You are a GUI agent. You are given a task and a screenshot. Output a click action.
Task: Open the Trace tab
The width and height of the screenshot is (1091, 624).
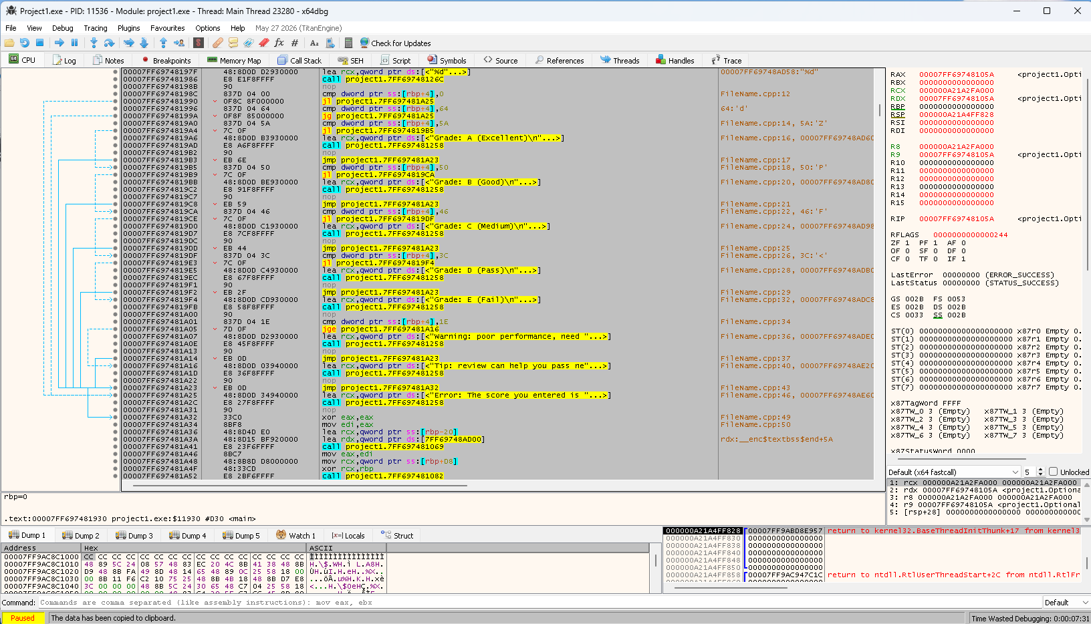(726, 60)
